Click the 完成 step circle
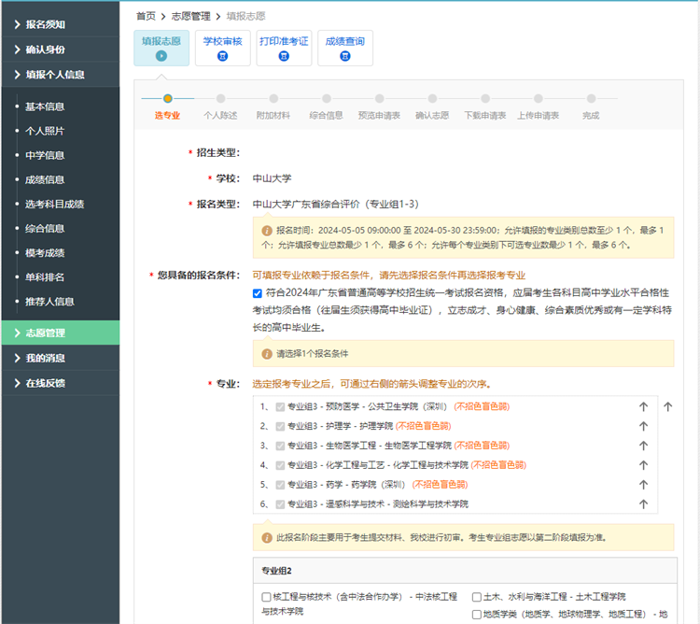 [591, 98]
